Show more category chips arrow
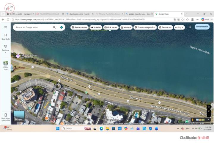 click(182, 27)
